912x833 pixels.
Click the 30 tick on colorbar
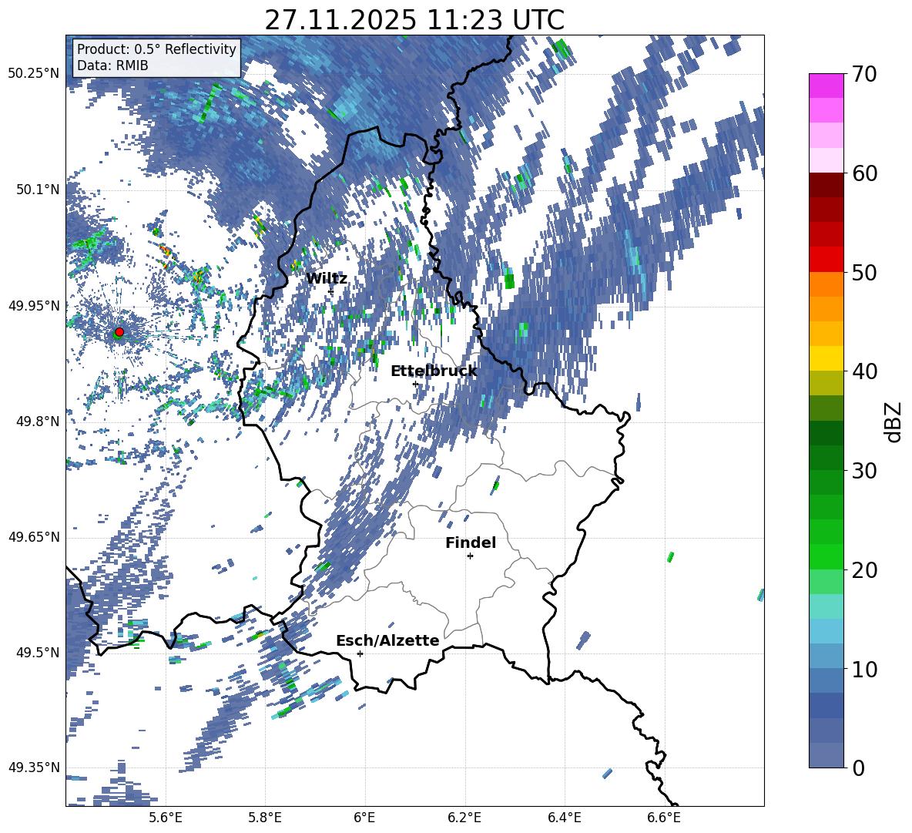click(864, 471)
